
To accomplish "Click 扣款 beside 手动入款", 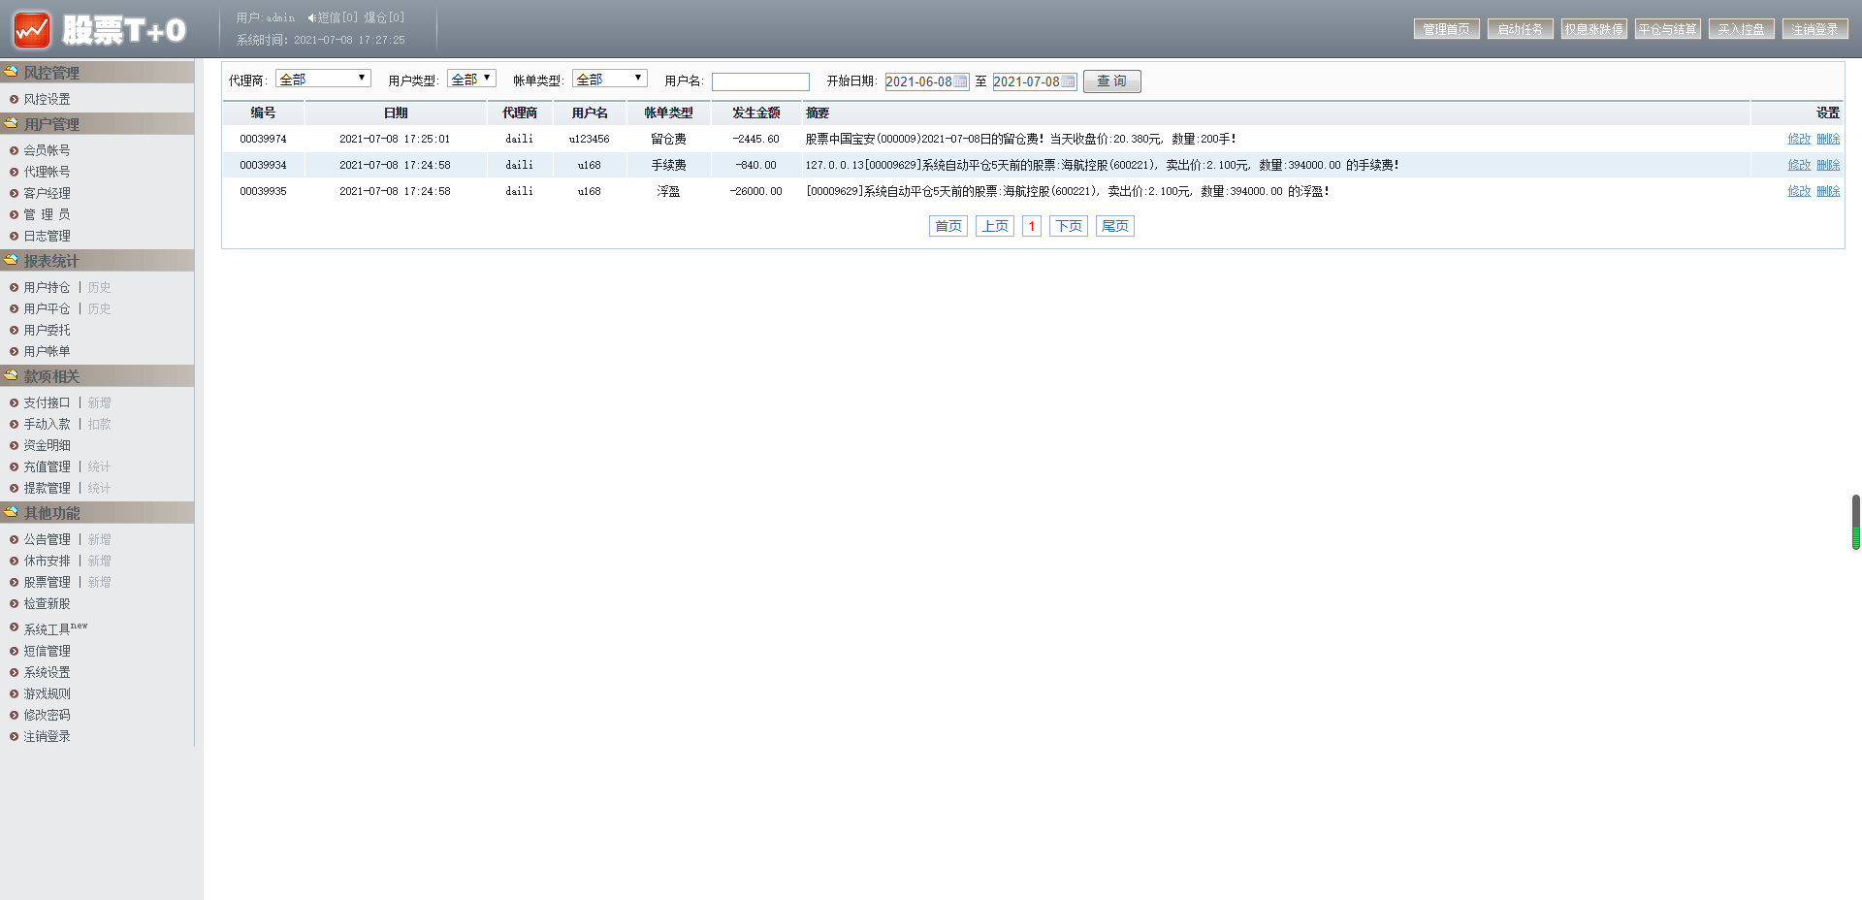I will point(99,424).
